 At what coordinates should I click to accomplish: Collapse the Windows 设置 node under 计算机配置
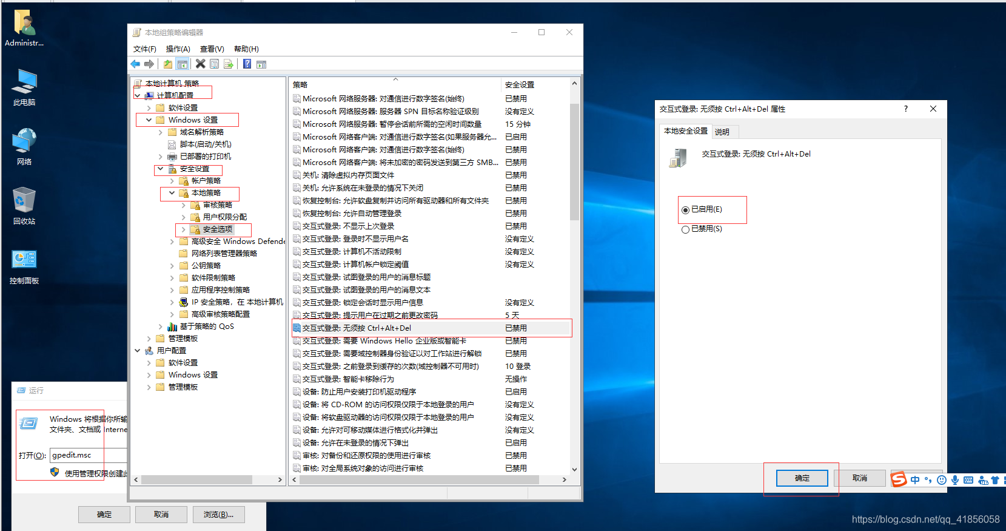[x=149, y=120]
